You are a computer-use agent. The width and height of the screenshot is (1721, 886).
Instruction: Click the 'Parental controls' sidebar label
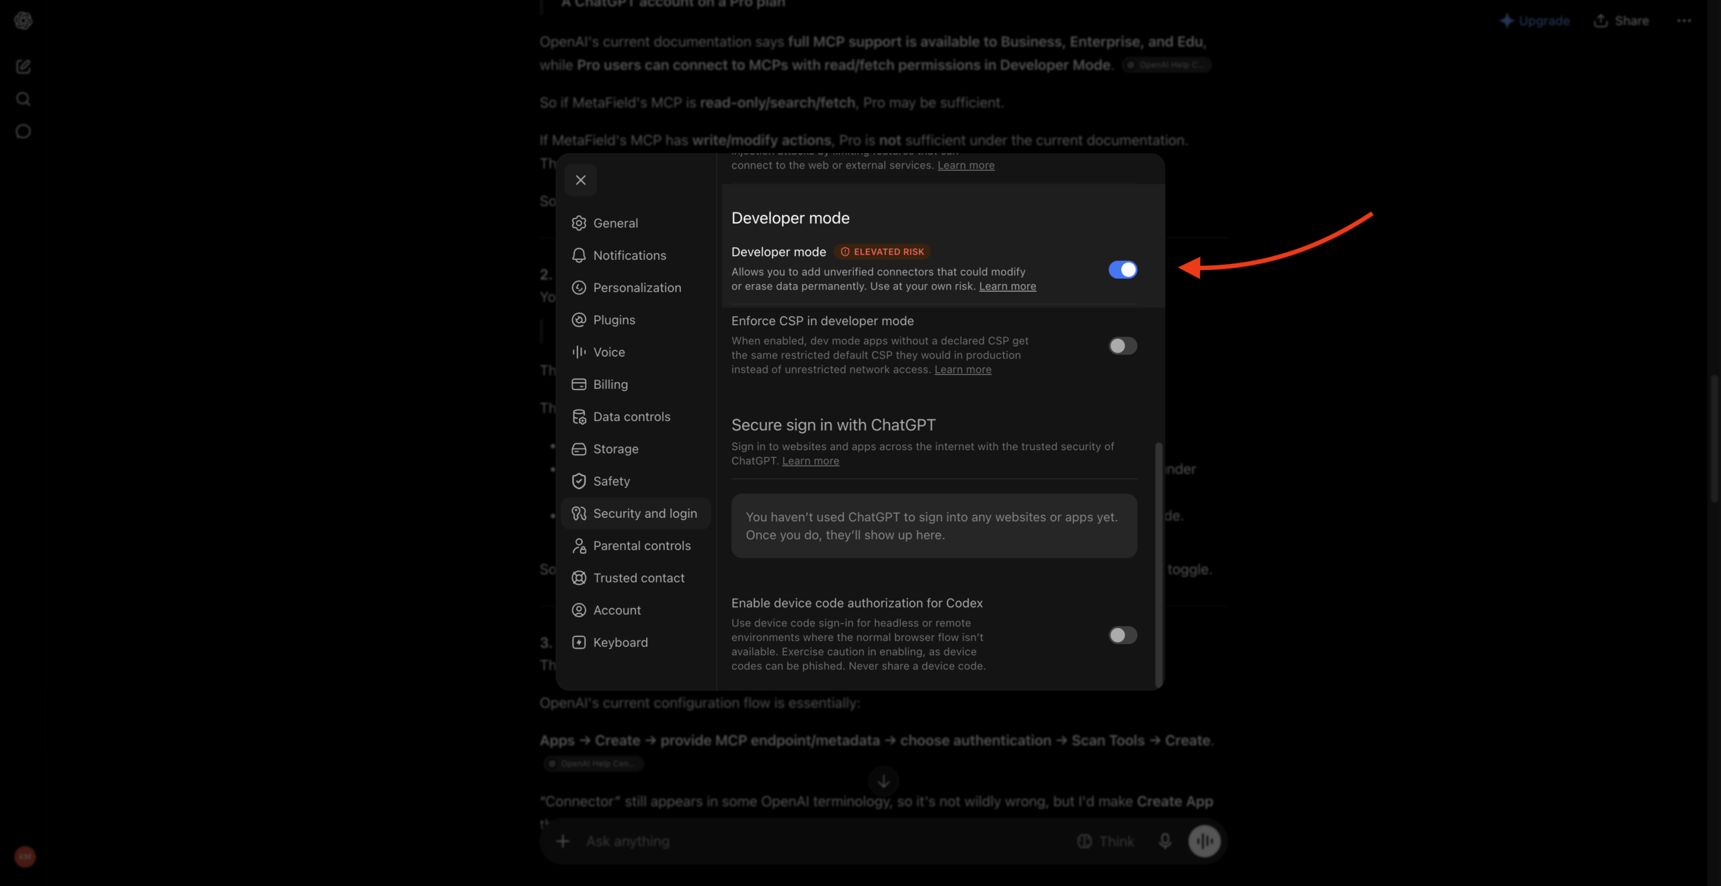[641, 545]
